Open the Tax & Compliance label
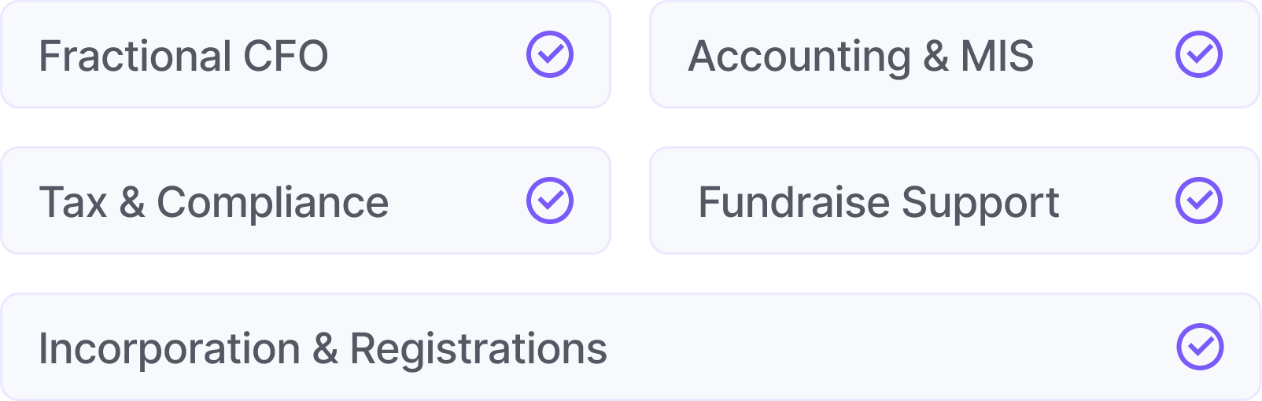1262x401 pixels. (214, 202)
